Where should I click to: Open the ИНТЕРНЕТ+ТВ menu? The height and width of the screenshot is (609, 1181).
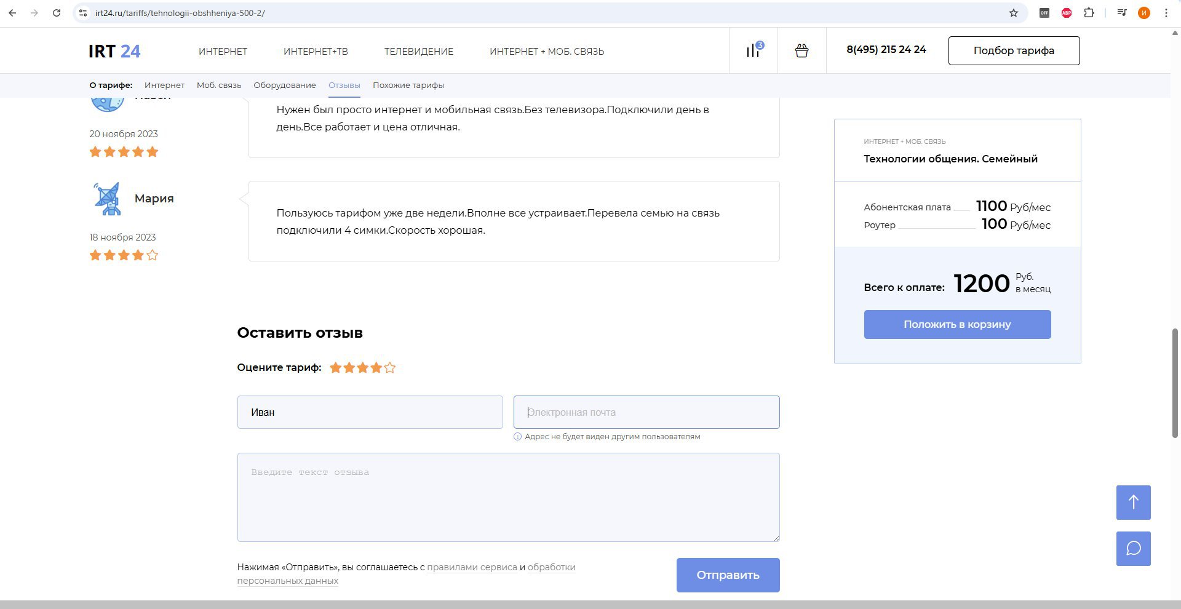[x=316, y=52]
